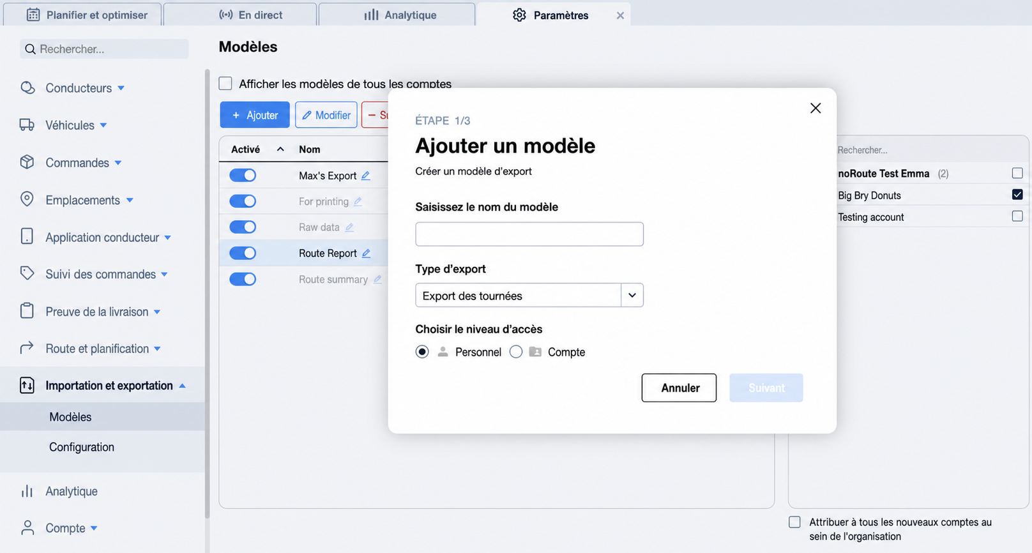Image resolution: width=1032 pixels, height=553 pixels.
Task: Toggle the For printing activation switch
Action: click(243, 201)
